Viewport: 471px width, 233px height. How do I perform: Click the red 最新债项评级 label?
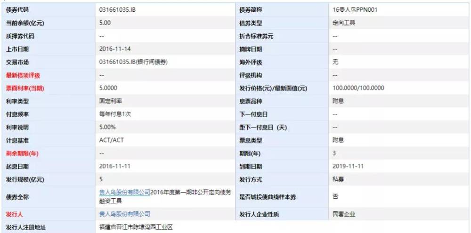coord(23,75)
